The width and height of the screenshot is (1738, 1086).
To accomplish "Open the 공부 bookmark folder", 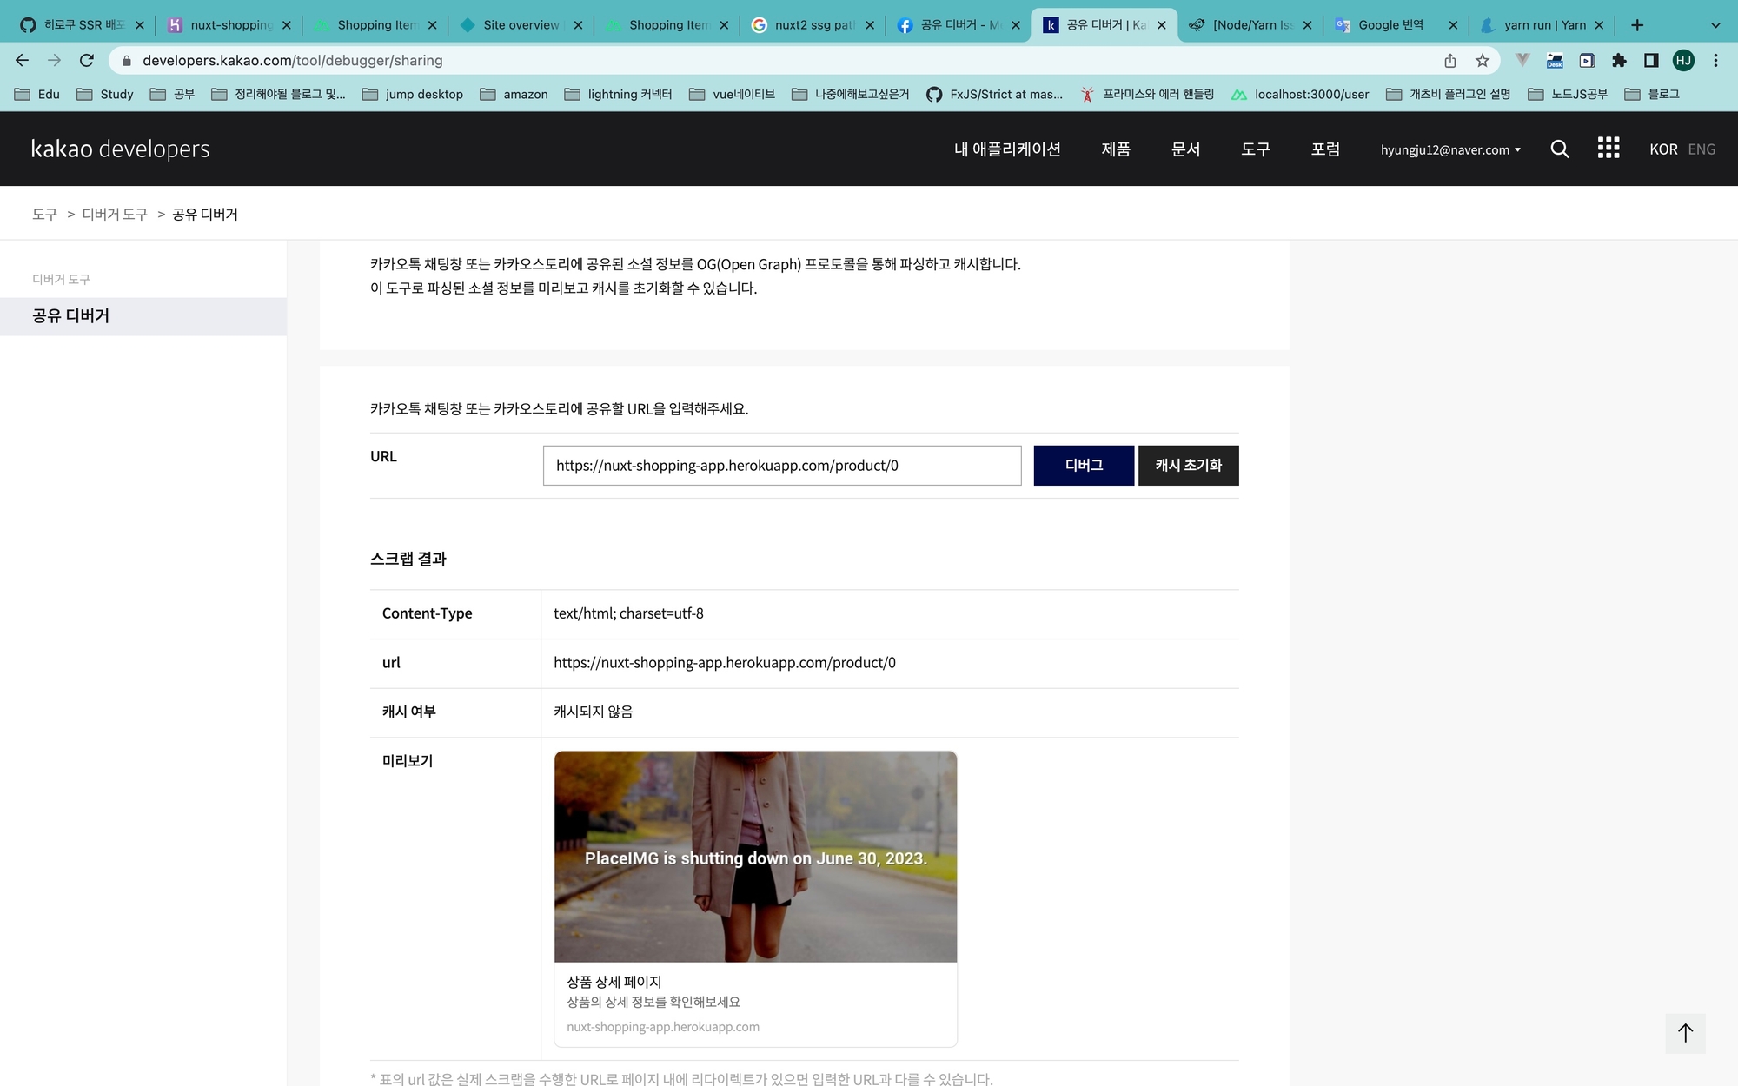I will point(172,94).
